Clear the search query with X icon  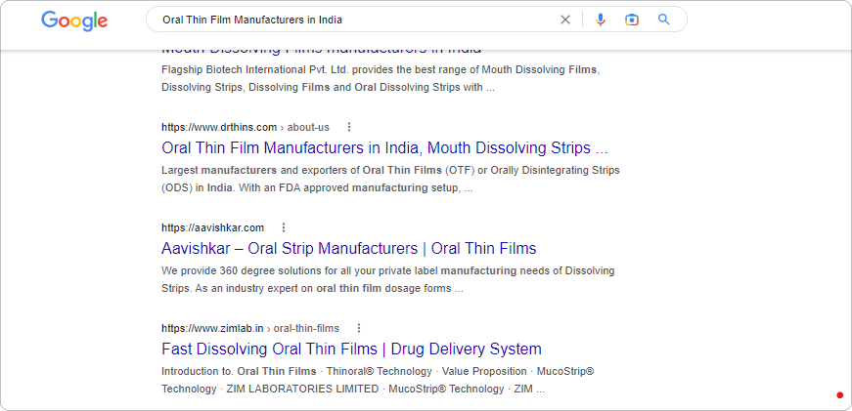[565, 21]
